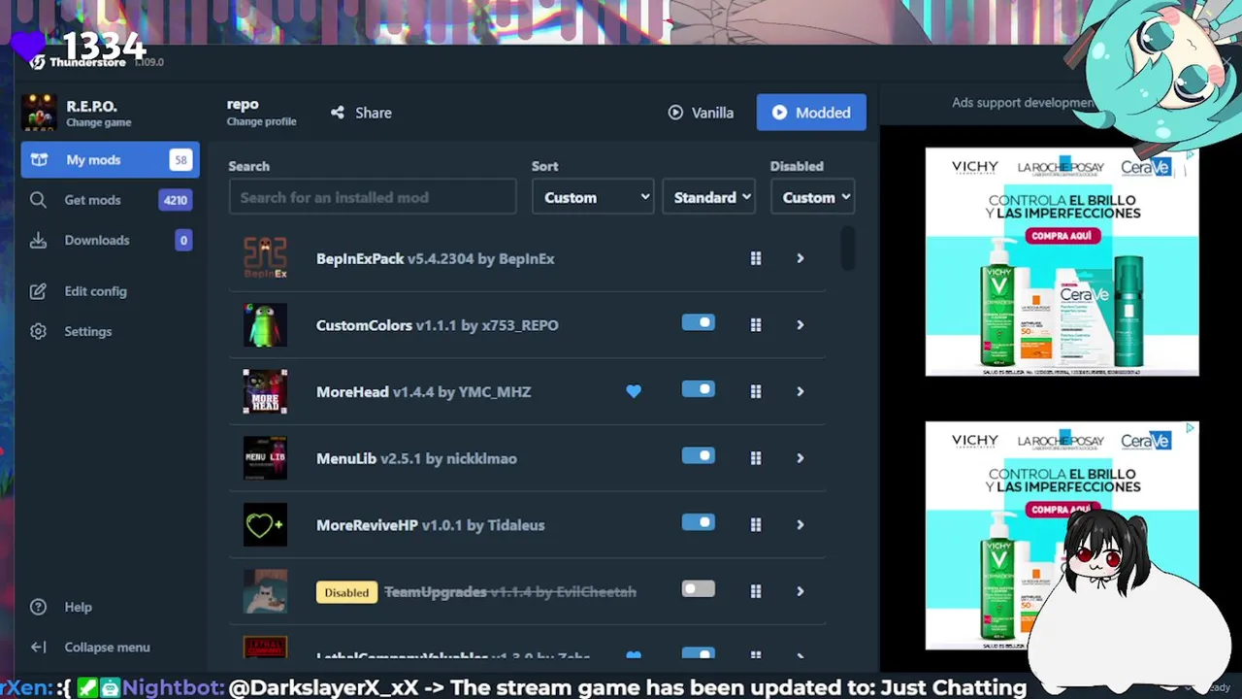The width and height of the screenshot is (1242, 699).
Task: Disable the MoreHead mod toggle
Action: [x=699, y=390]
